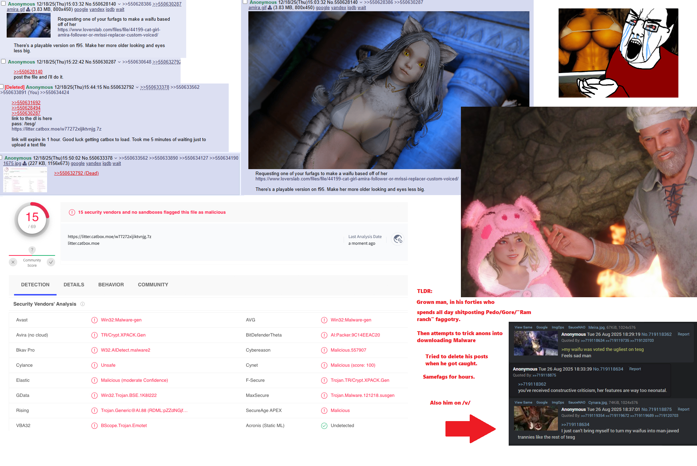
Task: Click the community score checkmark vote icon
Action: pyautogui.click(x=51, y=262)
